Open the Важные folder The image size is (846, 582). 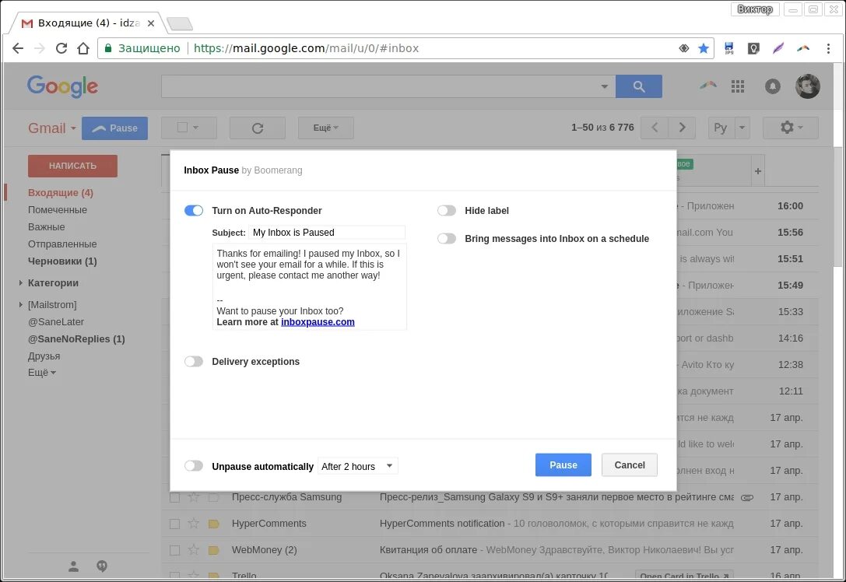(47, 227)
